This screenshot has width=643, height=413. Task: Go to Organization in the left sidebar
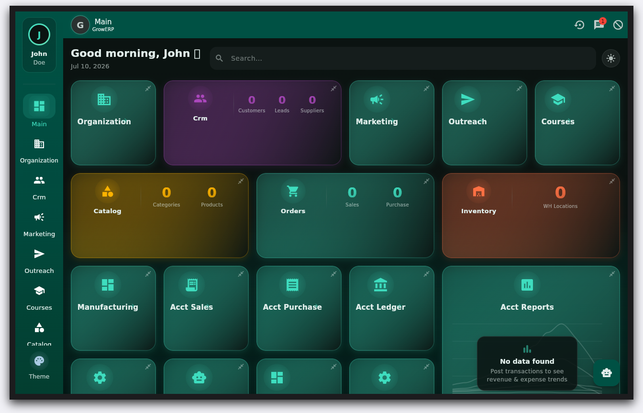point(39,150)
